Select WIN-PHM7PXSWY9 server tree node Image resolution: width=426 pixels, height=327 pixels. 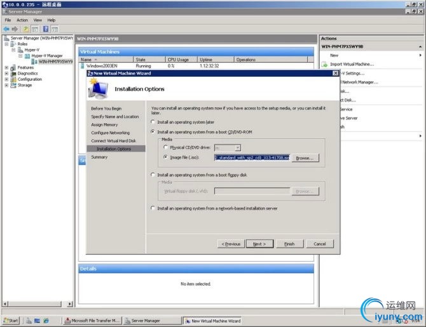tap(55, 62)
